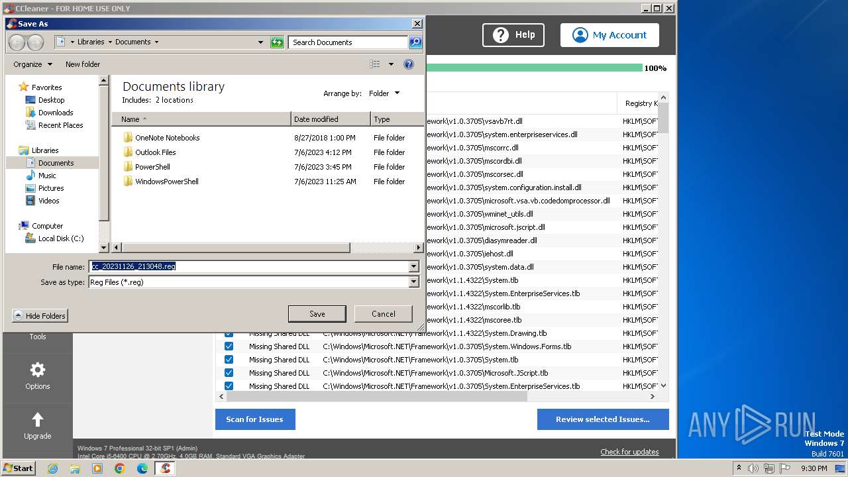Open CCleaner Options gear in sidebar
The height and width of the screenshot is (477, 848).
(38, 376)
